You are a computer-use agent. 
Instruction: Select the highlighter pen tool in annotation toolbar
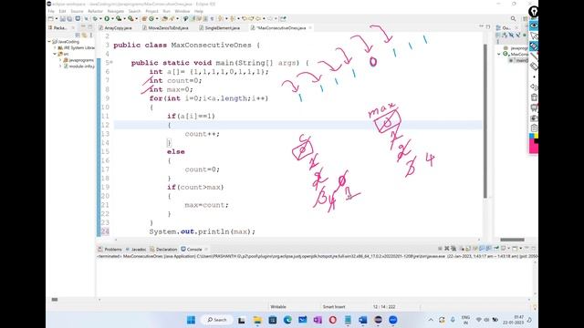click(534, 46)
